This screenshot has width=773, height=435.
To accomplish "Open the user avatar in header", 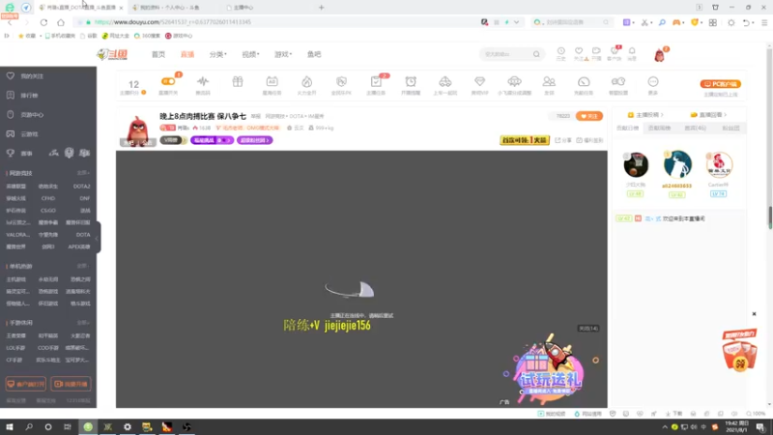I will coord(659,55).
